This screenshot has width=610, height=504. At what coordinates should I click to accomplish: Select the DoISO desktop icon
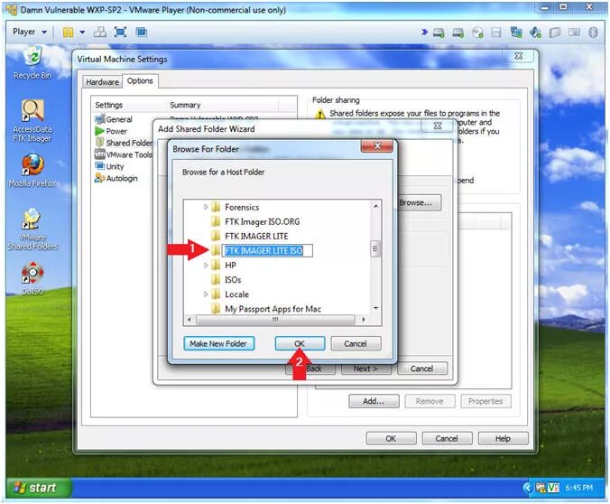(32, 278)
